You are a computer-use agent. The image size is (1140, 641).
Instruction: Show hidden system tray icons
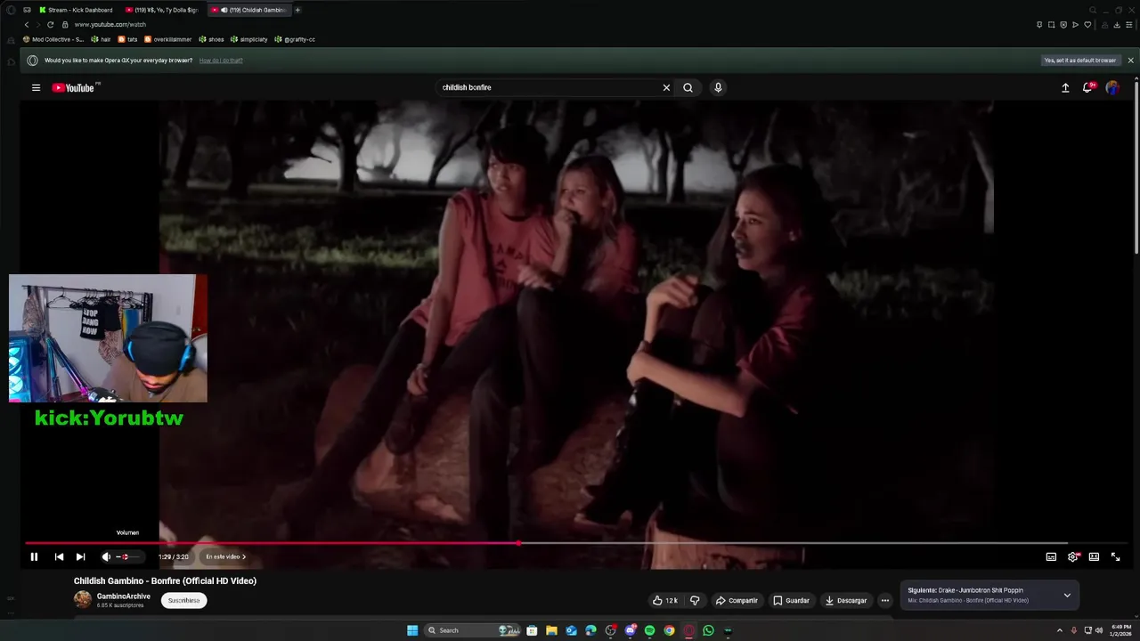pyautogui.click(x=1060, y=630)
